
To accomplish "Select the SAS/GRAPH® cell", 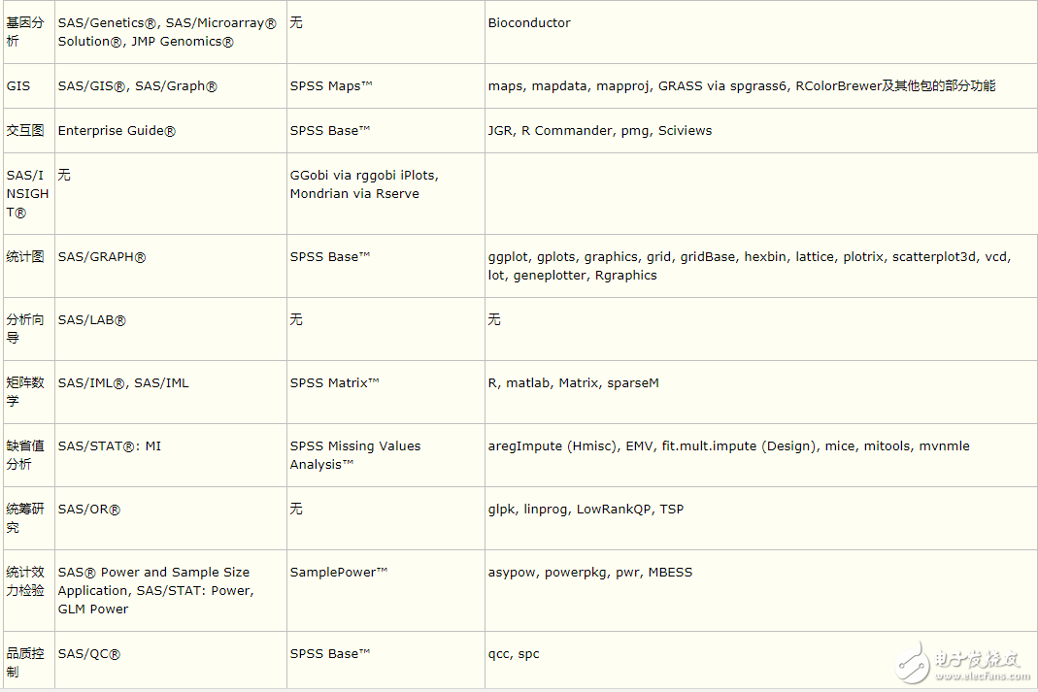I will point(102,257).
